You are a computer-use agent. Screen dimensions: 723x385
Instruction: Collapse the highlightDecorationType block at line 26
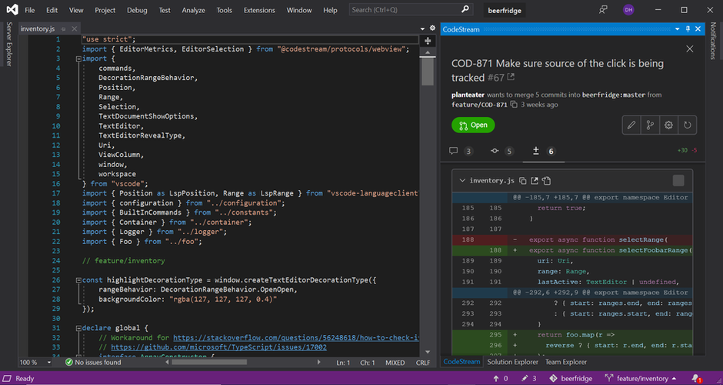click(78, 280)
